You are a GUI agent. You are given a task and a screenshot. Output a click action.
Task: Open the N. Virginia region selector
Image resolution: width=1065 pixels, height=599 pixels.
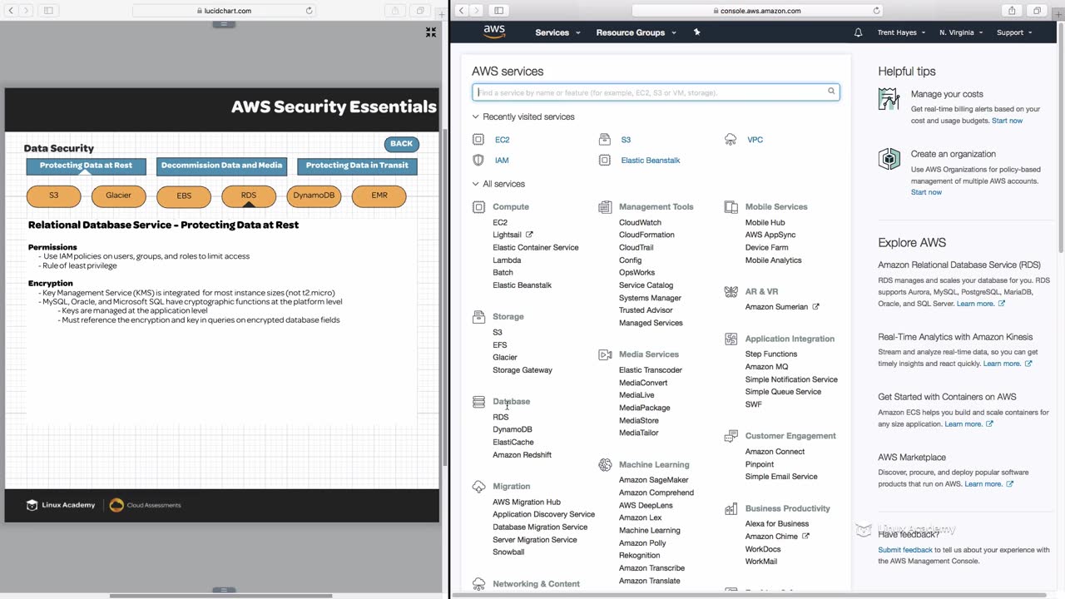[961, 32]
